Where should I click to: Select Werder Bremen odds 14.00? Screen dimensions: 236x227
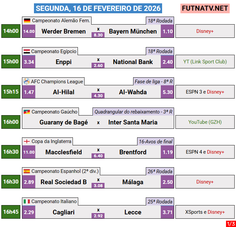point(29,32)
